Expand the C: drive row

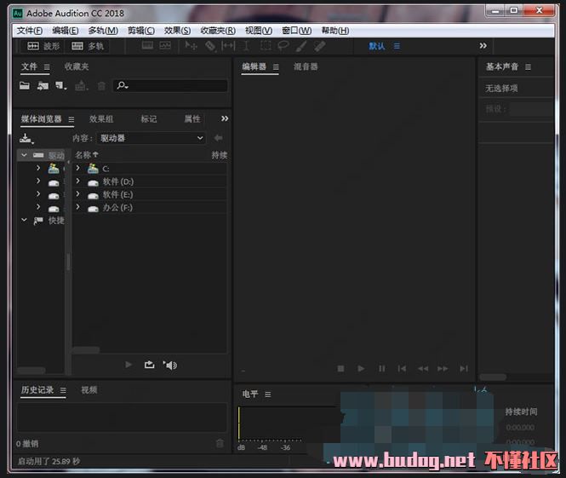tap(77, 168)
